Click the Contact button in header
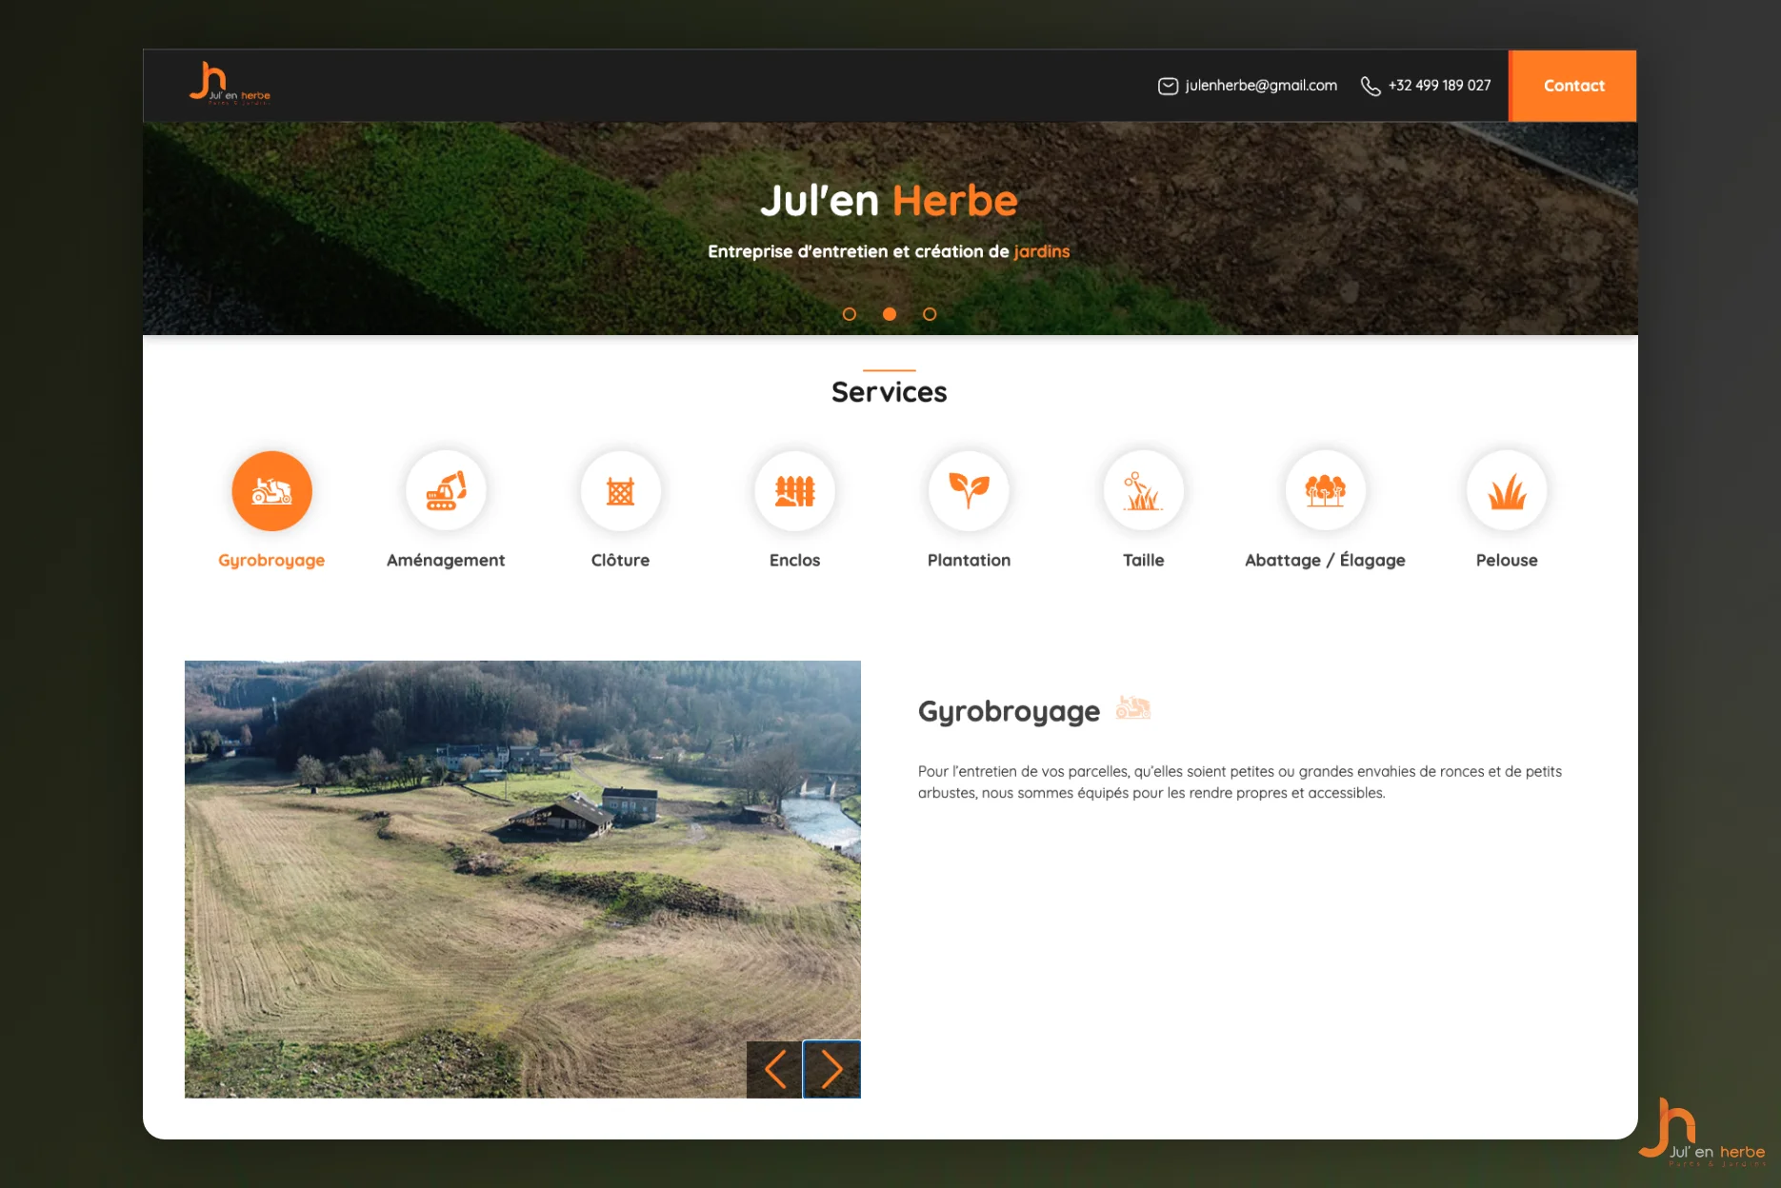 [x=1573, y=86]
